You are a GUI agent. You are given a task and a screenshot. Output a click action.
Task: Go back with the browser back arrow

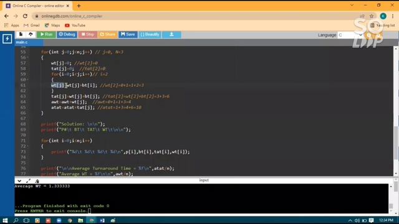pos(6,16)
